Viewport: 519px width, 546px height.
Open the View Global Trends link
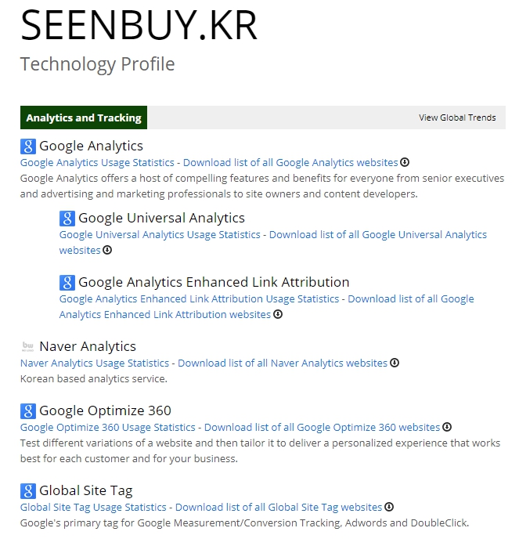(457, 118)
